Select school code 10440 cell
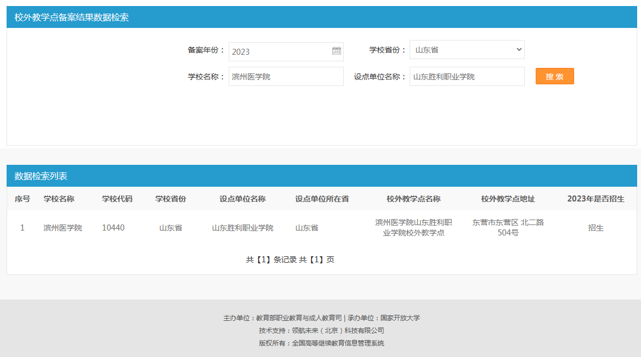 click(113, 228)
